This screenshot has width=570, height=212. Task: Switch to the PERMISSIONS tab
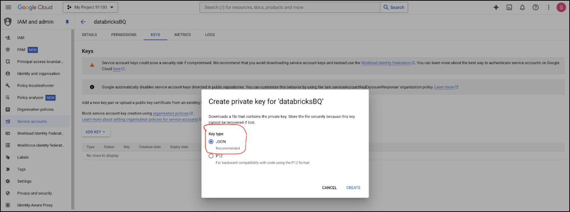coord(123,35)
